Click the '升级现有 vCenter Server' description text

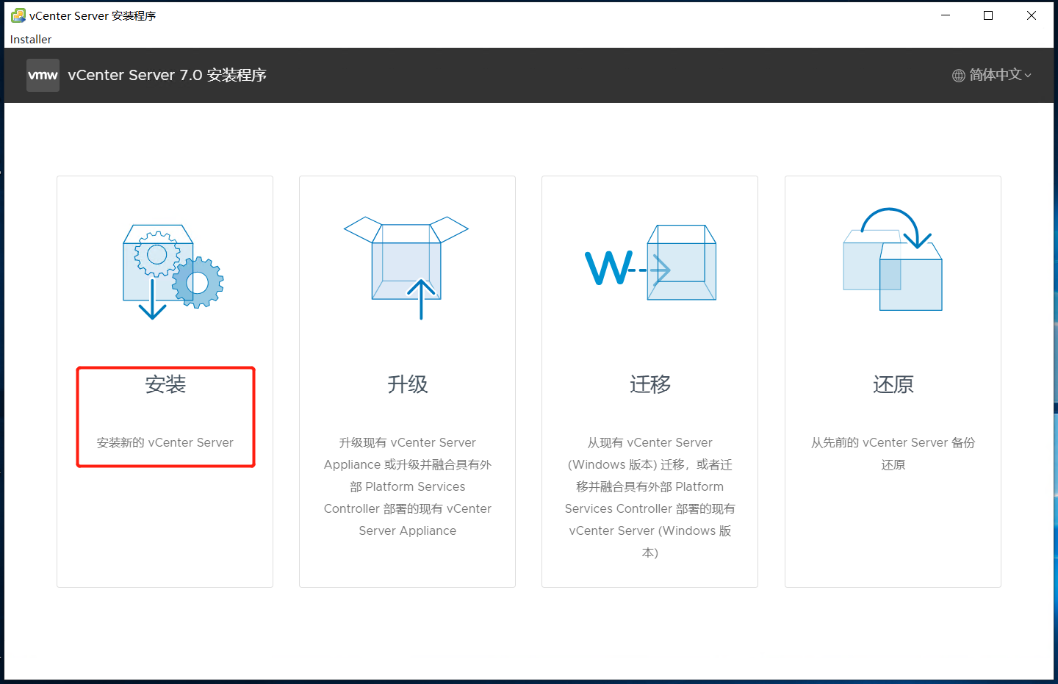pos(408,486)
